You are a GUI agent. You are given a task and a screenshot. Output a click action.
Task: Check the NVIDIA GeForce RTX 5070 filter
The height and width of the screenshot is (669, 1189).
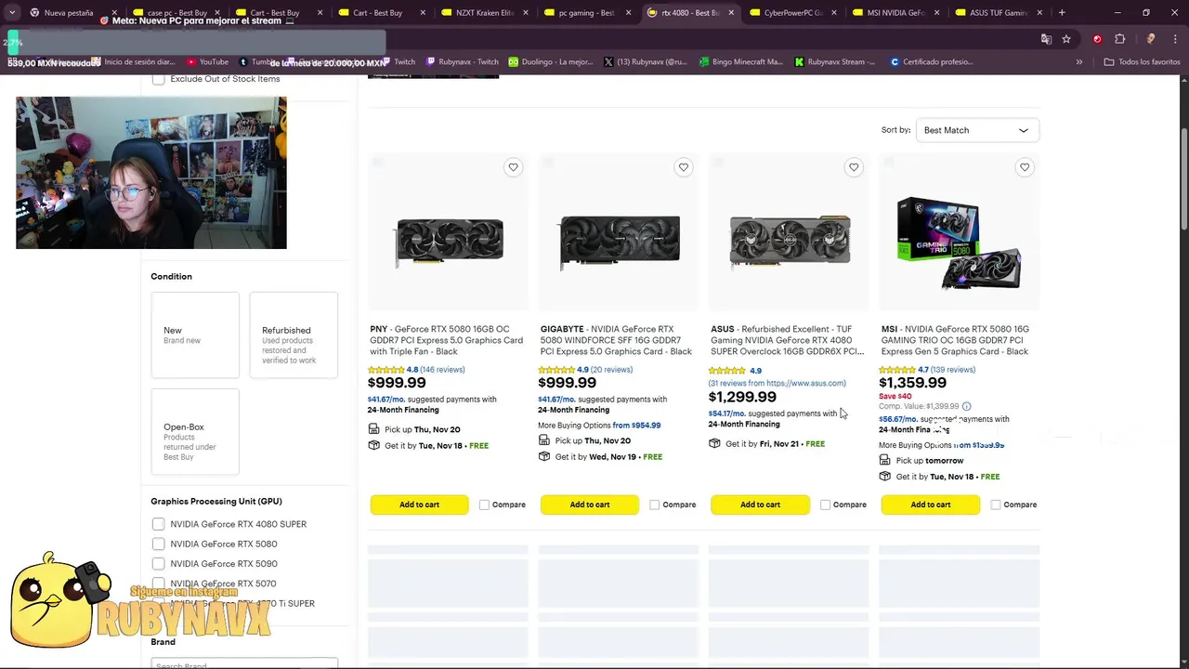coord(158,584)
